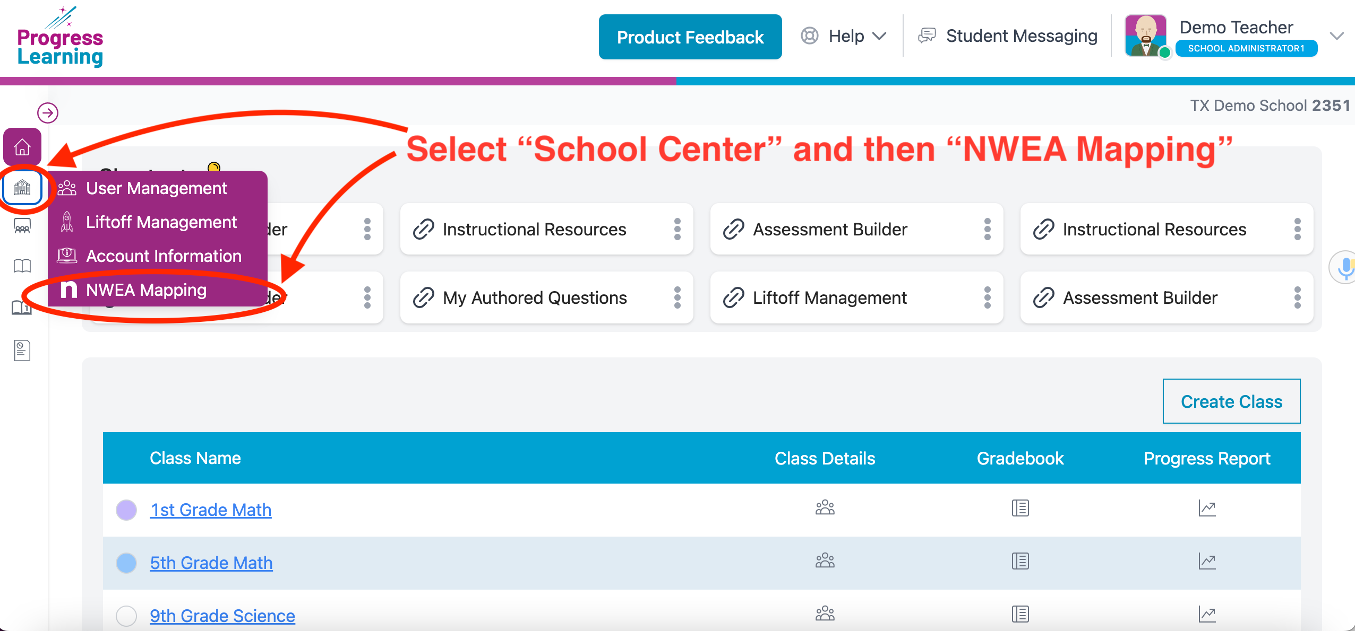The width and height of the screenshot is (1355, 631).
Task: Open Class Details for 9th Grade Science
Action: point(825,614)
